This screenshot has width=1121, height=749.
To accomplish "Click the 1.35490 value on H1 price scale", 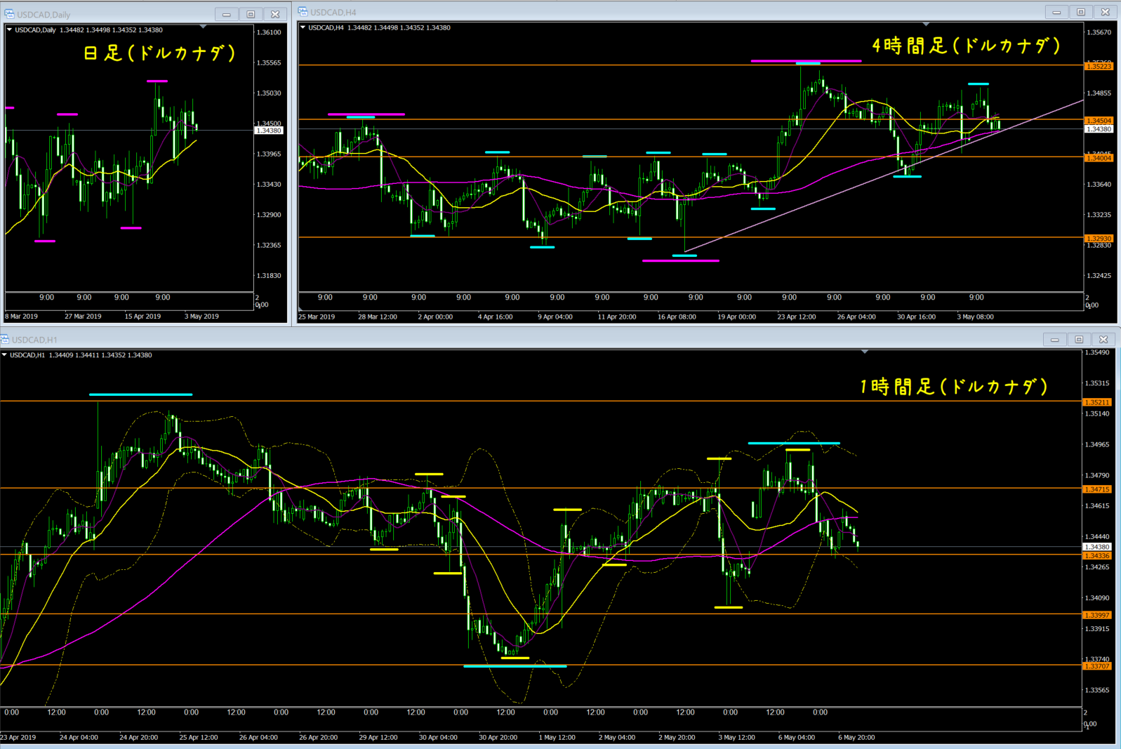I will point(1097,352).
